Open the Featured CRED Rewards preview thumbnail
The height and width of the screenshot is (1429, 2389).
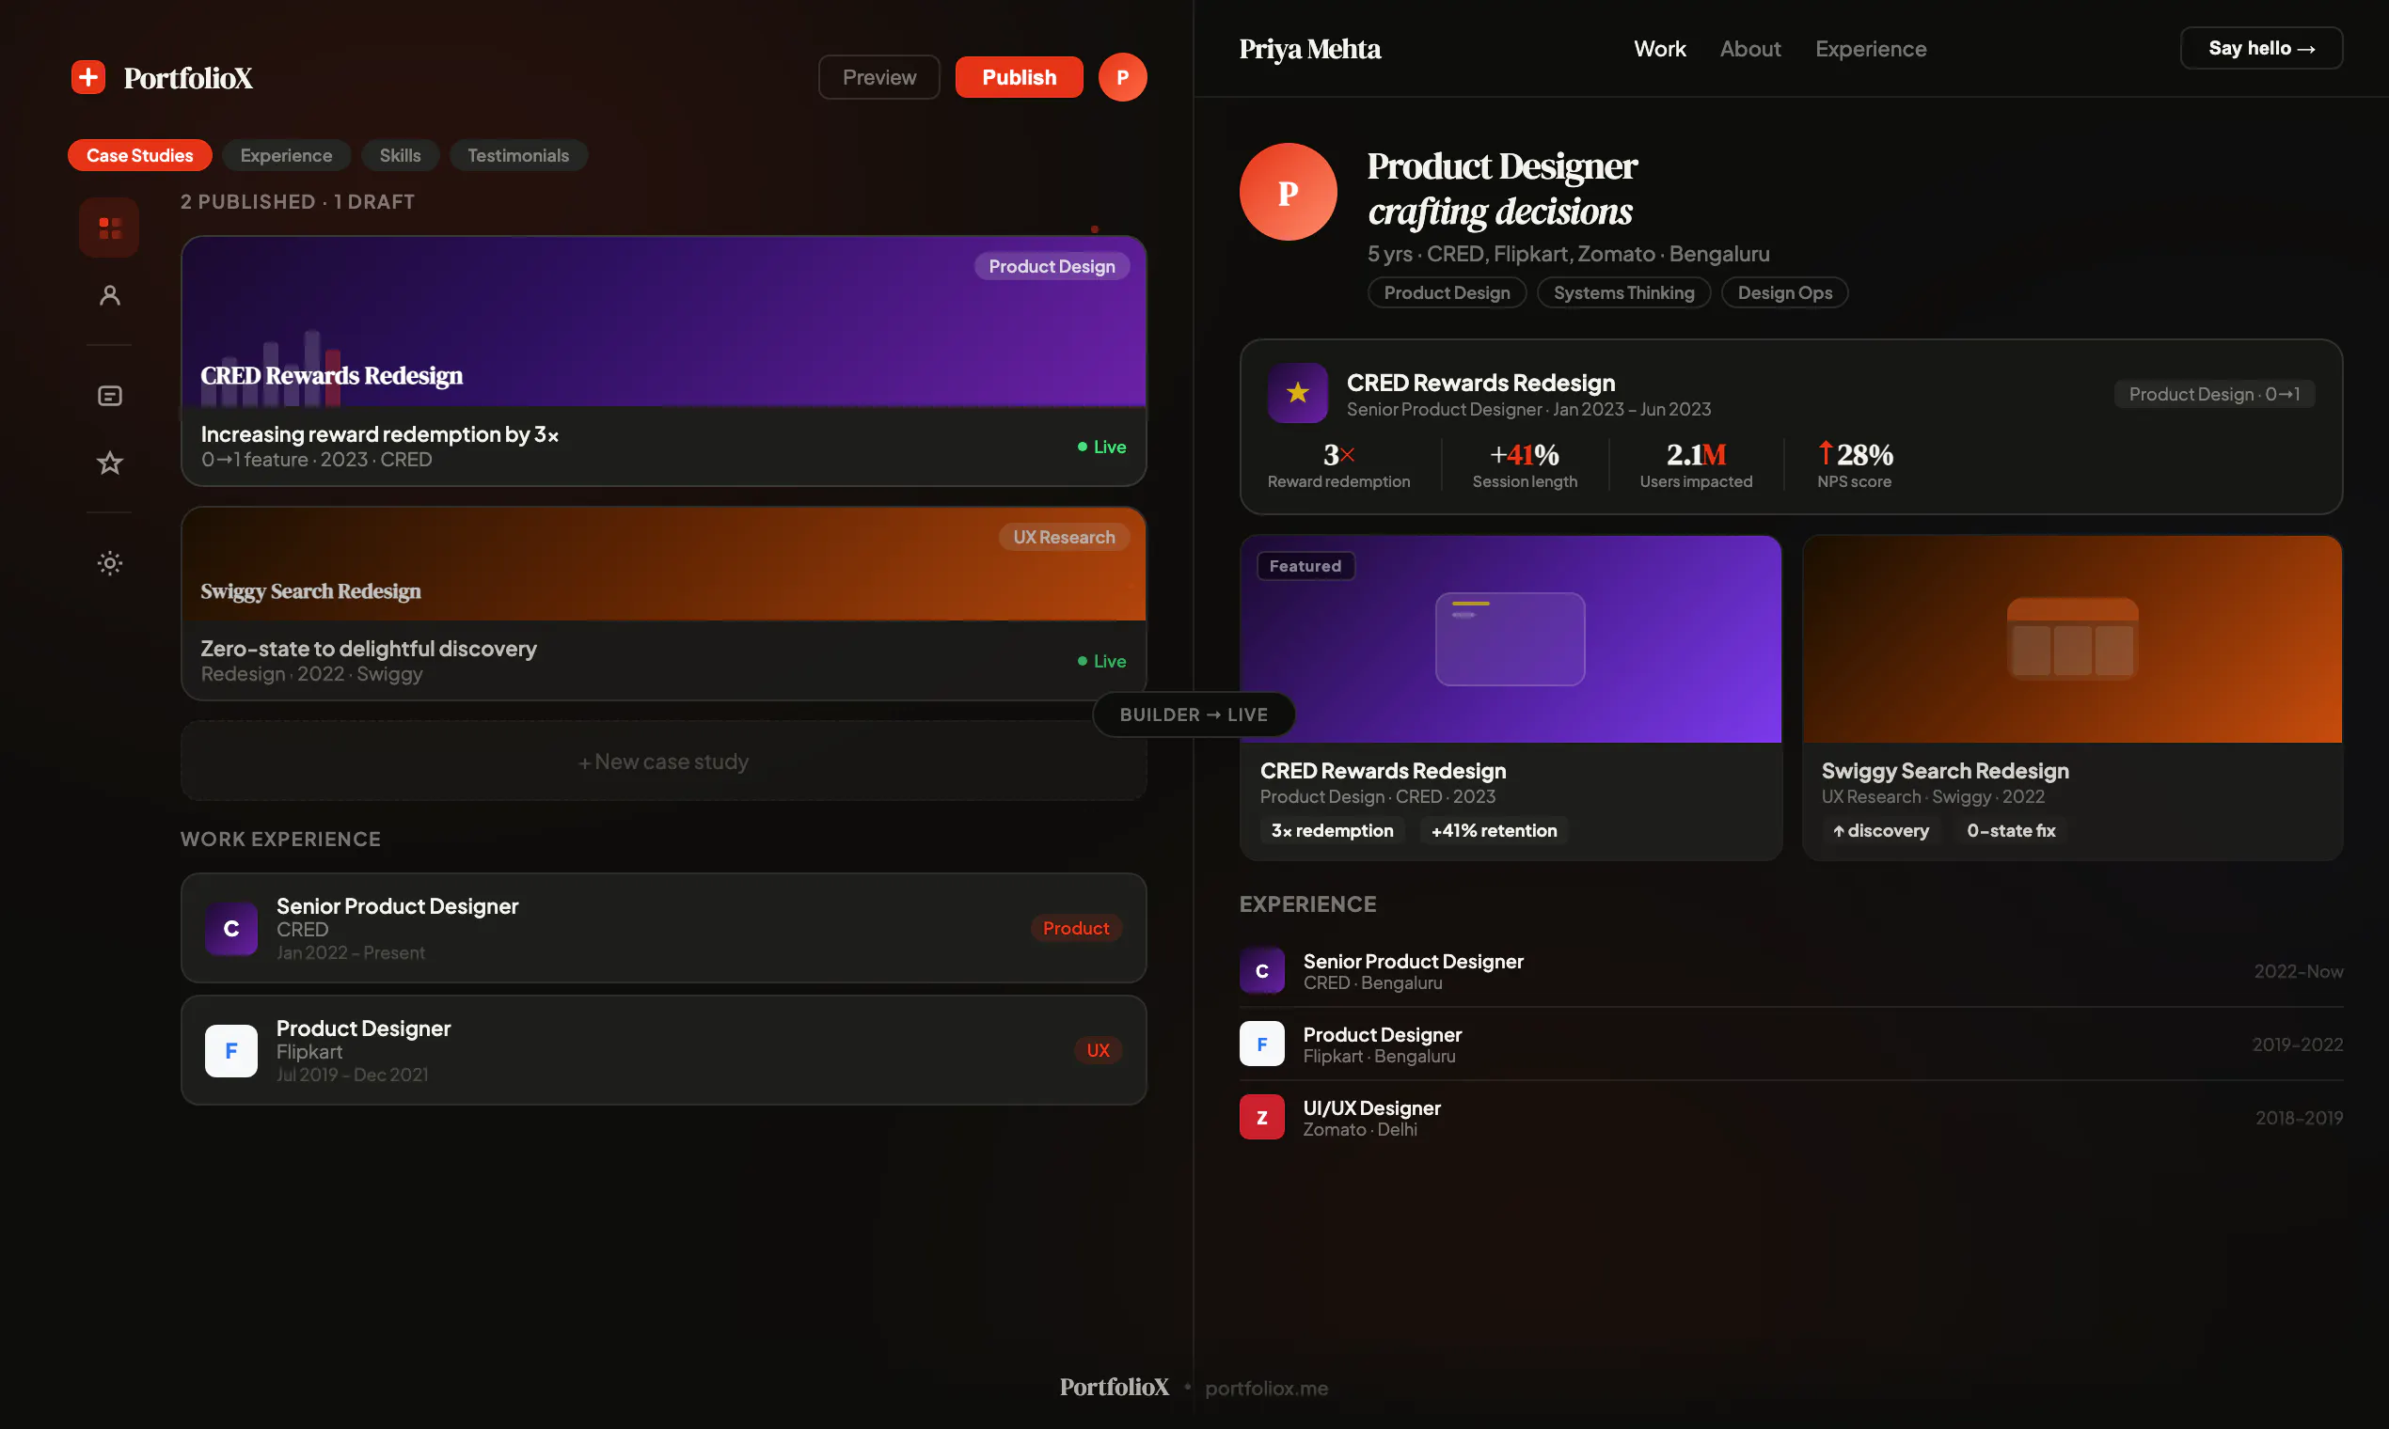tap(1511, 639)
